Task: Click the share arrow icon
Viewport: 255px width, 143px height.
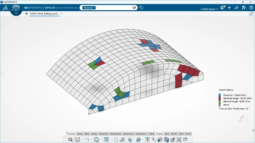Action: [236, 8]
